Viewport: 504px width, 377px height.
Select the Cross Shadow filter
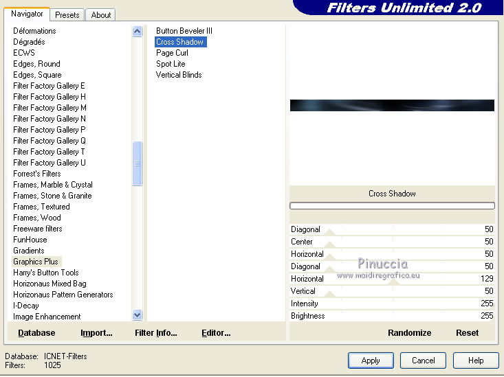[x=180, y=42]
